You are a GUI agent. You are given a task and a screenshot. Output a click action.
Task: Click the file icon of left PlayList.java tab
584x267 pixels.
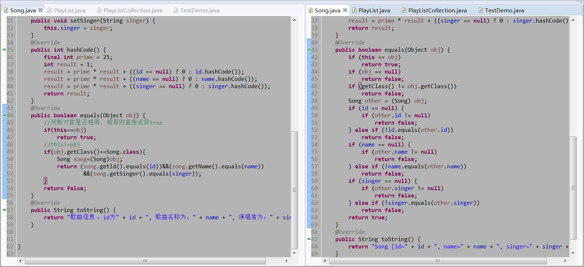click(x=49, y=10)
